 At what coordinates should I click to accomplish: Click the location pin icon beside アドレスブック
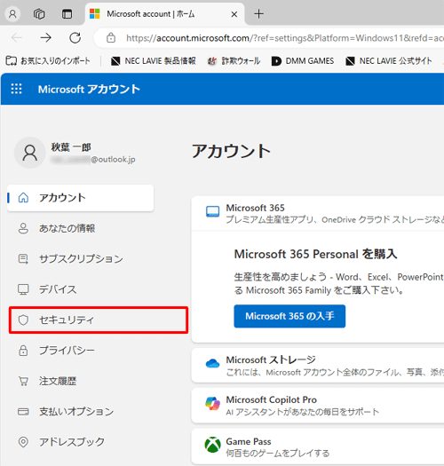23,442
